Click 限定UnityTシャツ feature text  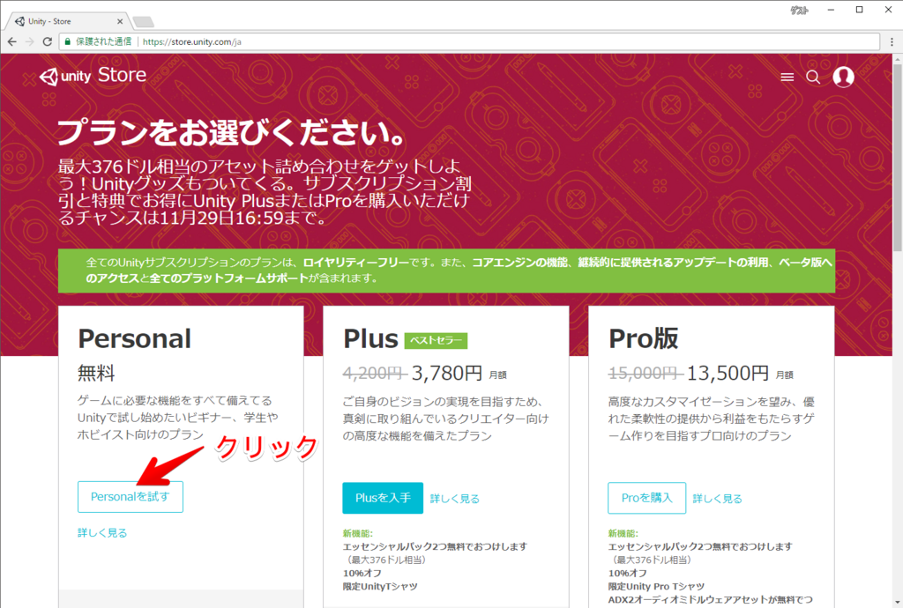pos(380,586)
